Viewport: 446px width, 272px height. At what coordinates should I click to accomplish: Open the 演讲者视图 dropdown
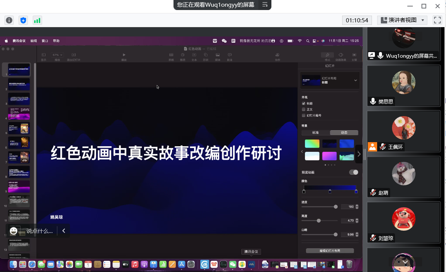402,20
